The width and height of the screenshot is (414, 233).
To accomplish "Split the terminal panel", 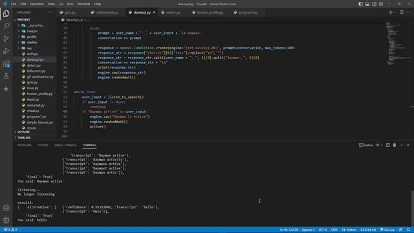I will coord(388,145).
